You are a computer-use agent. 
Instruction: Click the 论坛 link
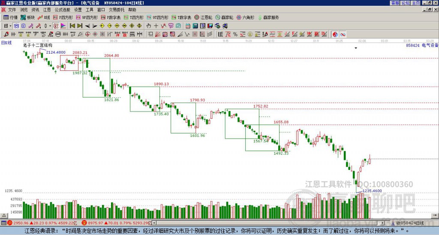[406, 3]
